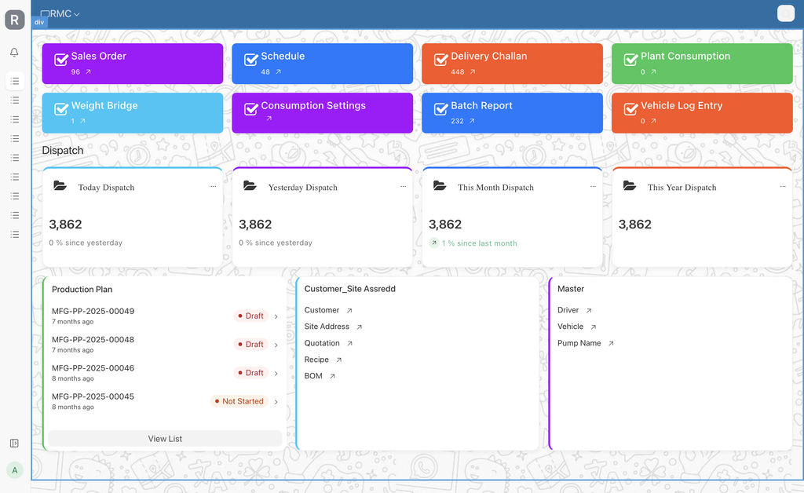Image resolution: width=804 pixels, height=493 pixels.
Task: Click the View List button under Production Plan
Action: click(166, 438)
